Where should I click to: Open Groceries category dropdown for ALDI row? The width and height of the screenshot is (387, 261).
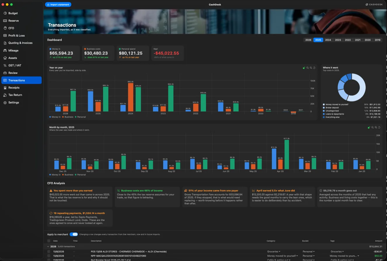(x=274, y=251)
